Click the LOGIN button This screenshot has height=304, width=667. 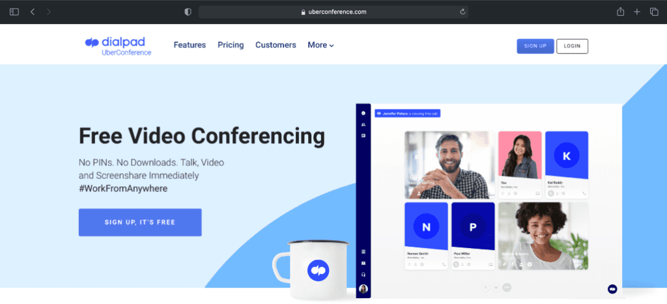click(572, 46)
